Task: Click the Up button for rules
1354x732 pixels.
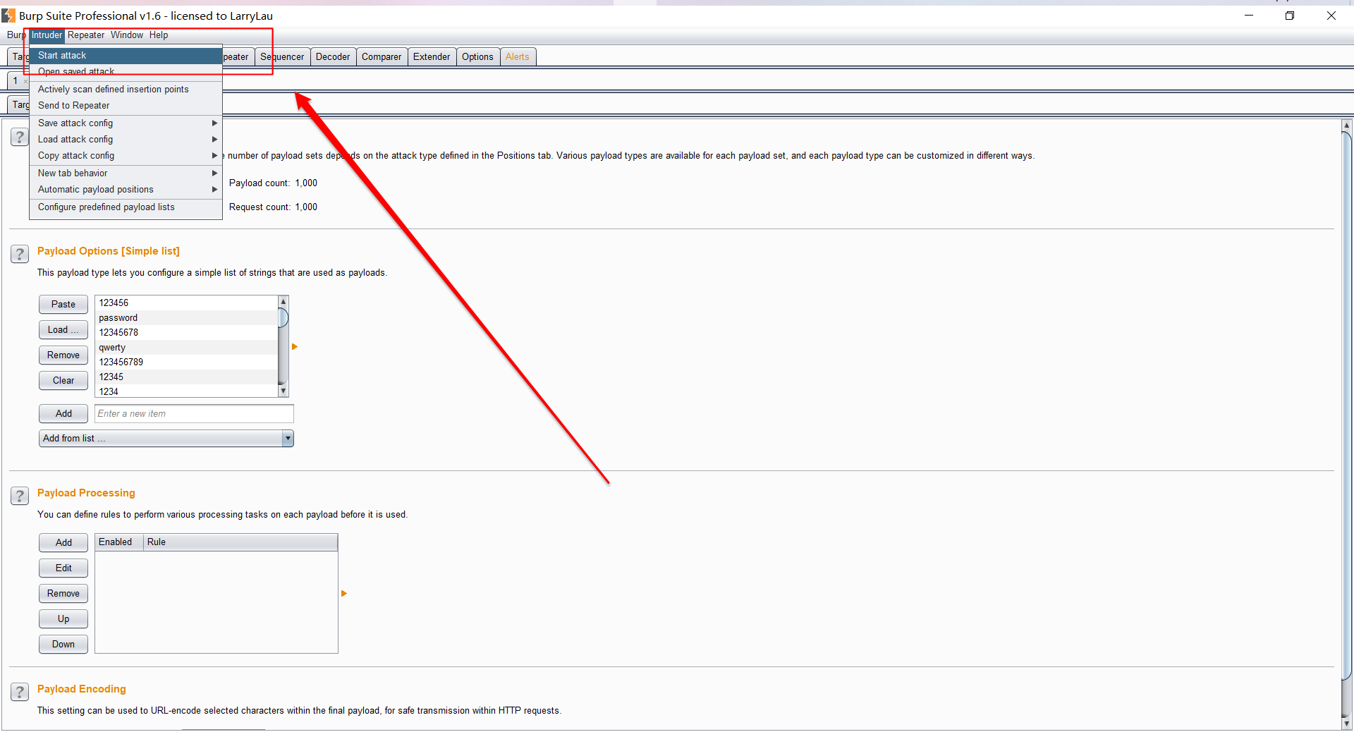Action: pos(63,619)
